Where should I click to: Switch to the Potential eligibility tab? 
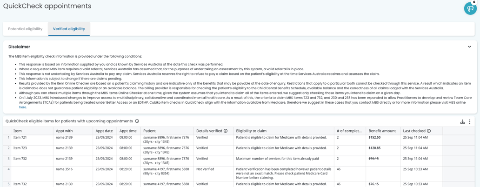point(25,29)
